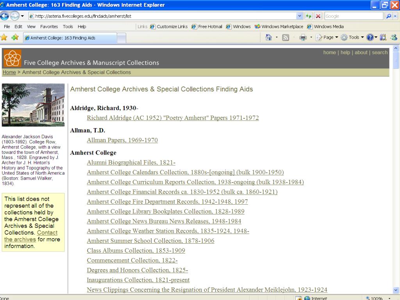400x300 pixels.
Task: Click the Favorites Center star icon
Action: (x=4, y=37)
